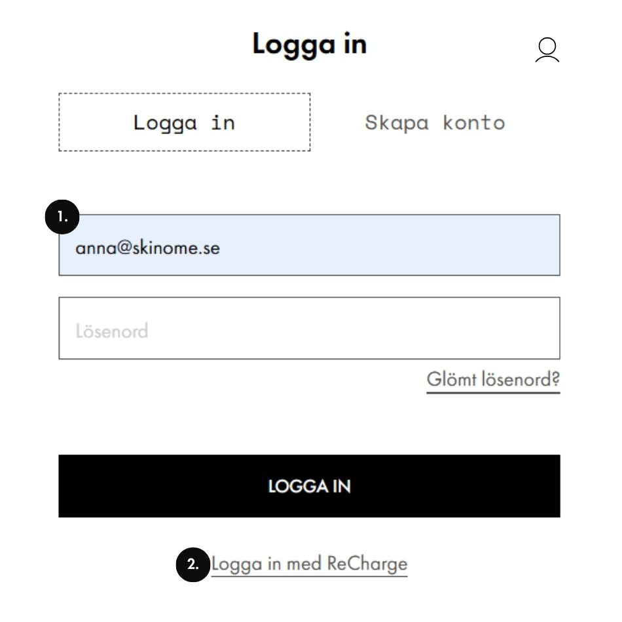Choose Skapa konto to create account
Screen dimensions: 622x622
click(x=435, y=122)
